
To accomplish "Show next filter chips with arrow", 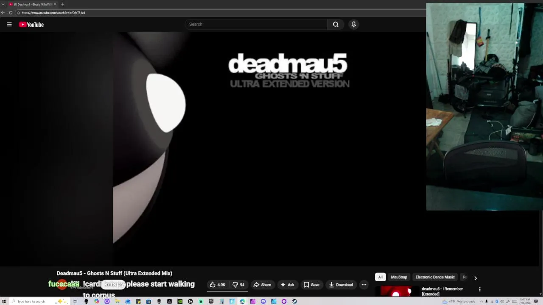I will coord(476,278).
